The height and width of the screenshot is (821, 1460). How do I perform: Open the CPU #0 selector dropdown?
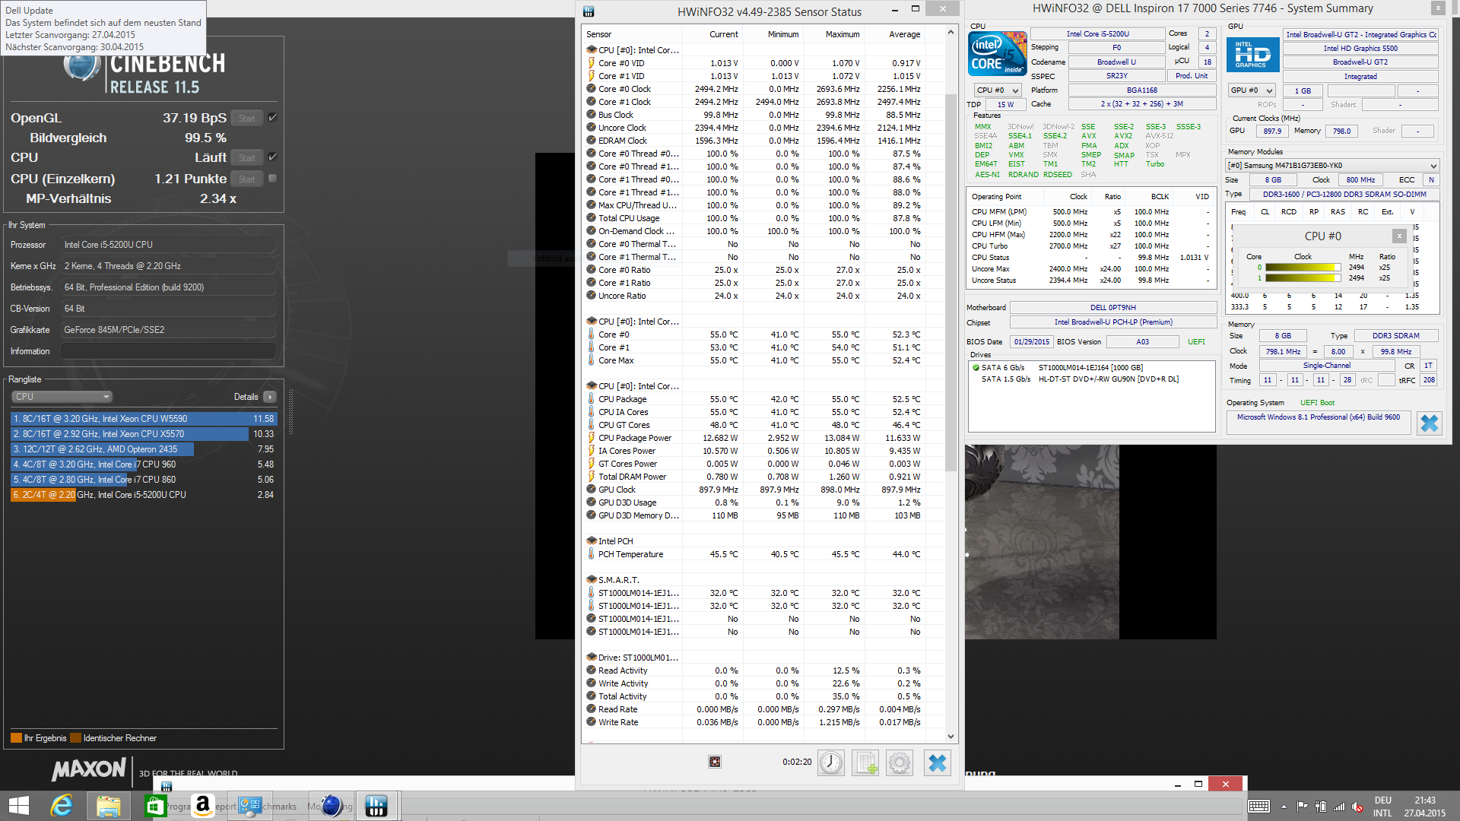click(997, 90)
